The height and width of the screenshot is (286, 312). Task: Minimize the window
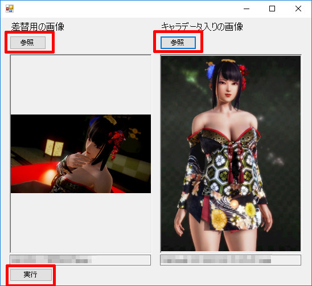click(x=247, y=9)
